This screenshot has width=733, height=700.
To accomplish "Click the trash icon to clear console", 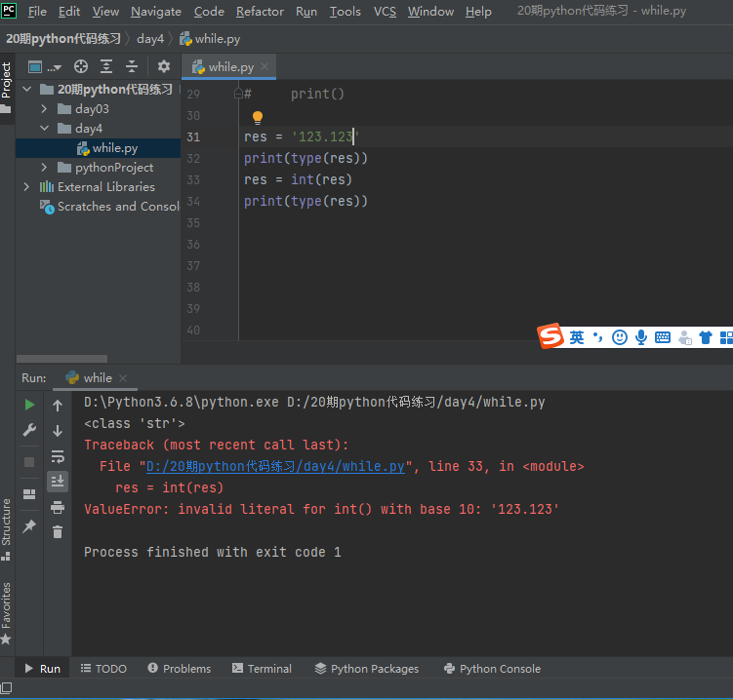I will pyautogui.click(x=58, y=531).
